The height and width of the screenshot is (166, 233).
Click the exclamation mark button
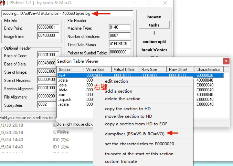(154, 33)
